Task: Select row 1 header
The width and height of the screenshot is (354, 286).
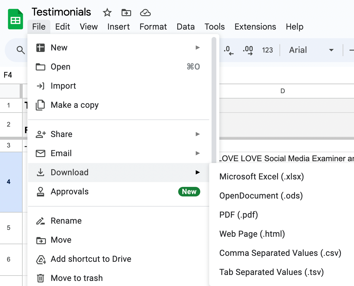Action: pyautogui.click(x=11, y=105)
